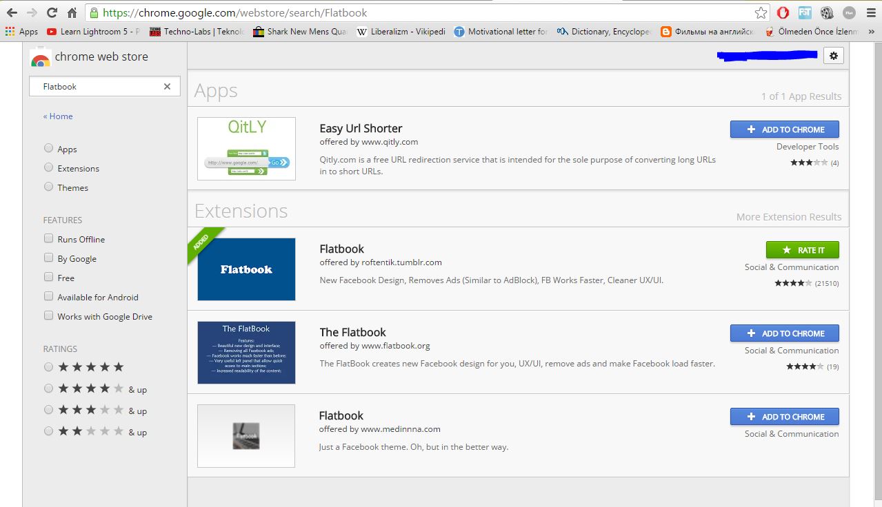Open The FlatBook extension thumbnail

point(246,353)
